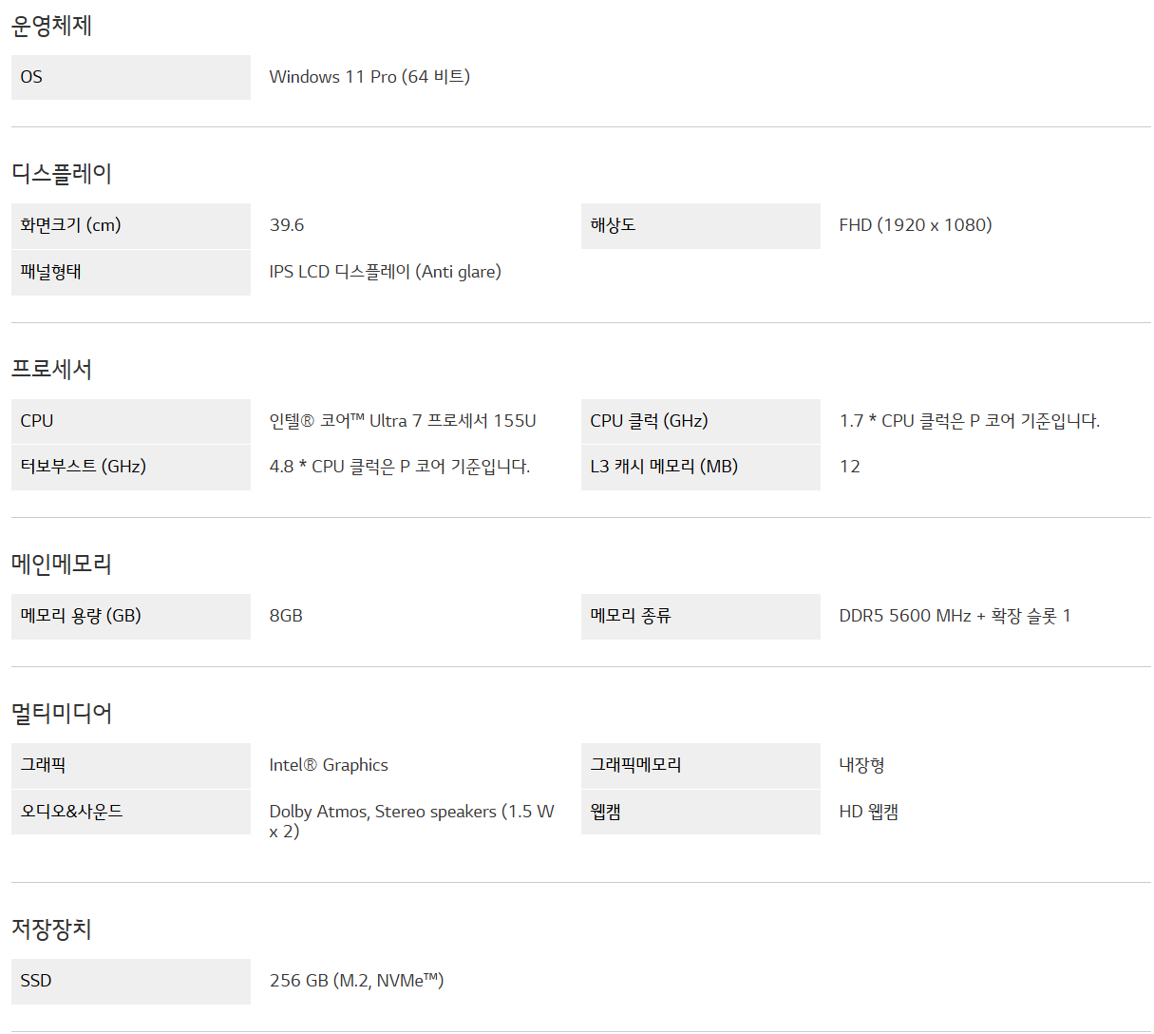Click the IPS LCD 디스플레이 value text
Viewport: 1154px width, 1034px height.
[x=385, y=272]
